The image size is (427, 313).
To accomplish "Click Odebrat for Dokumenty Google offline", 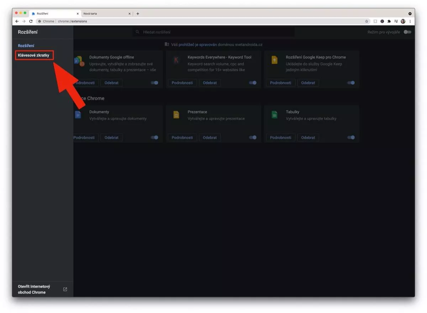I will pyautogui.click(x=111, y=83).
